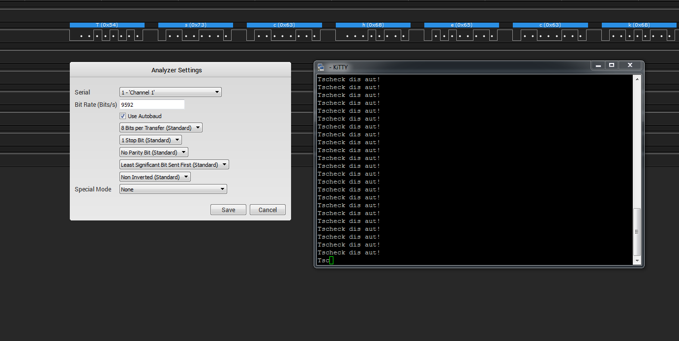Select the decoded 'h (0x68)' frame label
Image resolution: width=679 pixels, height=341 pixels.
373,25
